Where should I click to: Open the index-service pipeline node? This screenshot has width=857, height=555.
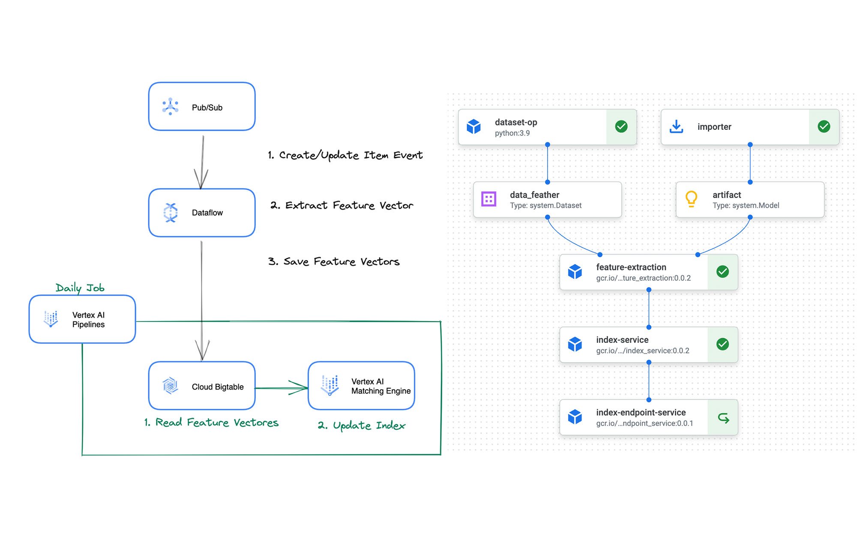click(649, 345)
